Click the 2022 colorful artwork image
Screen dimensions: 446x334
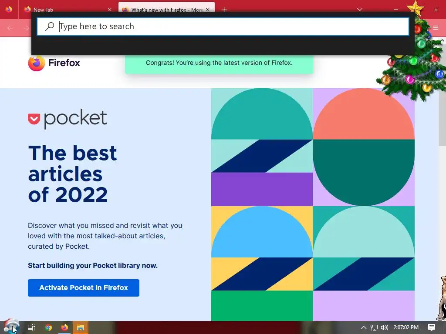click(313, 204)
